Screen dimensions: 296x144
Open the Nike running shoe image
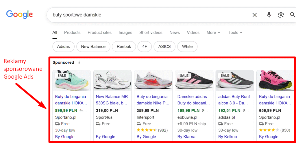(153, 80)
